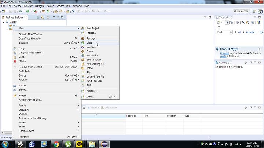Image resolution: width=264 pixels, height=148 pixels.
Task: Select Other... in the New submenu
Action: click(100, 97)
